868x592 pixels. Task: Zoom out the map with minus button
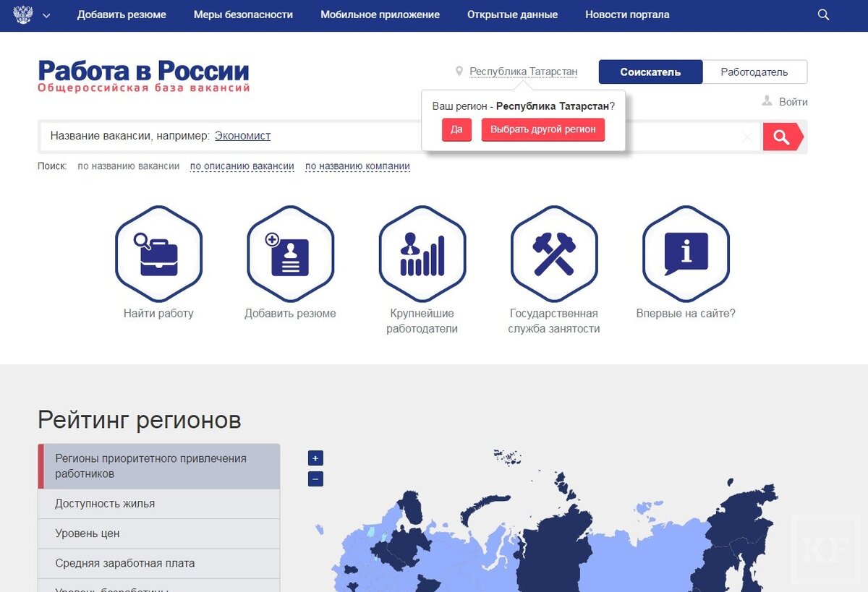(315, 479)
